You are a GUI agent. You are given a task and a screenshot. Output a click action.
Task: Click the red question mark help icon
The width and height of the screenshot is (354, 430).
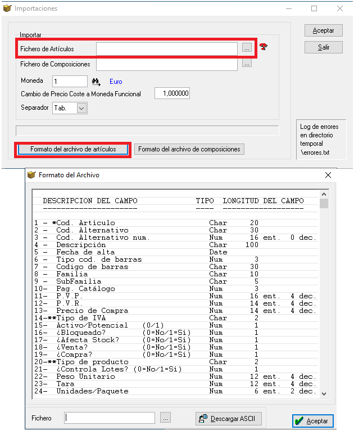264,47
